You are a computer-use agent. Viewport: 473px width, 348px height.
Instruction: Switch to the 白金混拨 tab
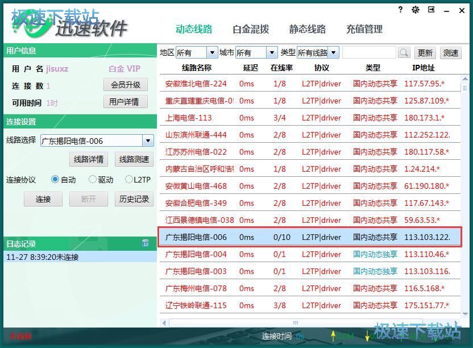251,29
